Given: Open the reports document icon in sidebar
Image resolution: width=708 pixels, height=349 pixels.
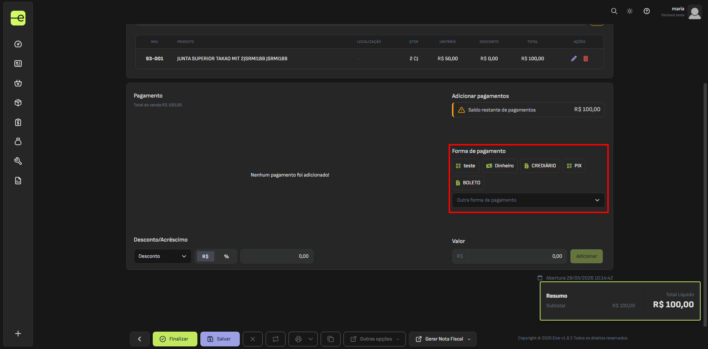Looking at the screenshot, I should tap(18, 181).
